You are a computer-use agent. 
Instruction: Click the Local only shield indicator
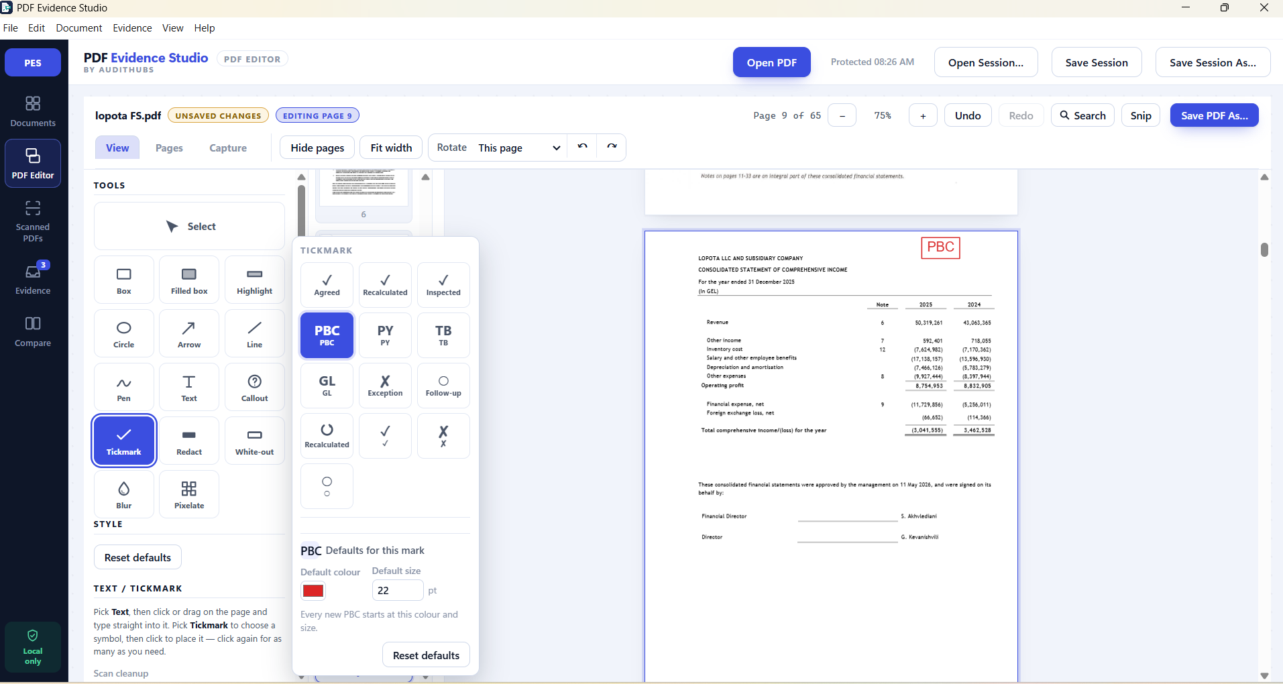click(33, 647)
